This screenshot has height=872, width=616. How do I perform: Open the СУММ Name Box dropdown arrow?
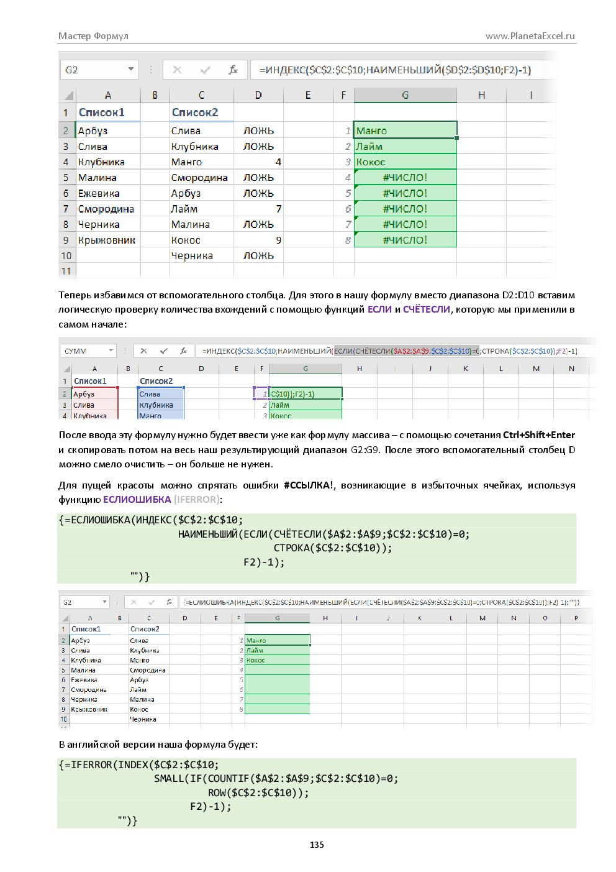[x=111, y=351]
